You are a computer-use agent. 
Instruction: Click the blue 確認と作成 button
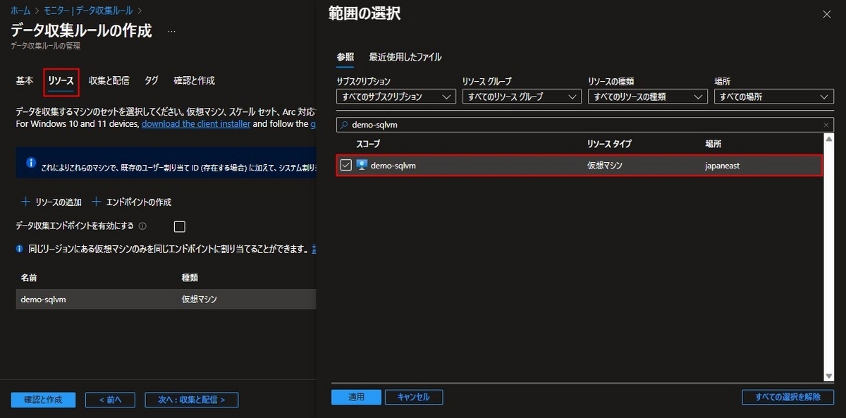(x=43, y=400)
